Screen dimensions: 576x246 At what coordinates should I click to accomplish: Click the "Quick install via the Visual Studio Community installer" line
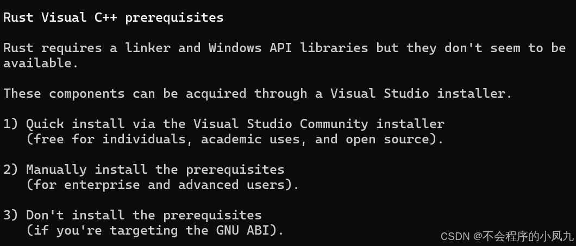[x=235, y=124]
